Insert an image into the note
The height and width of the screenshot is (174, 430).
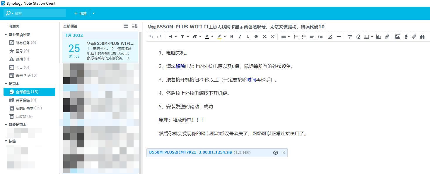(397, 37)
